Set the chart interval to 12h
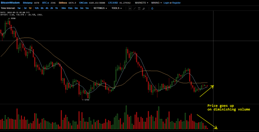 37,8
